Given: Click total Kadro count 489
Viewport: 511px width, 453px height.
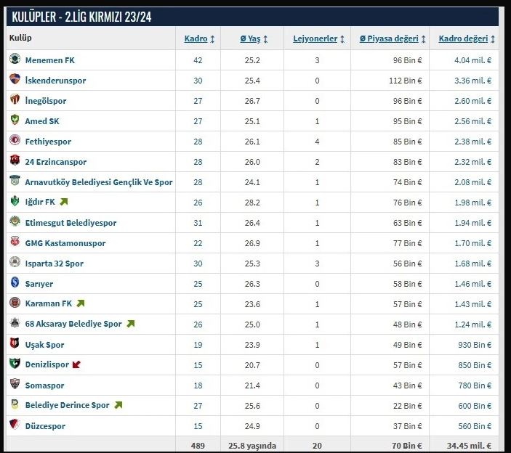Looking at the screenshot, I should [x=198, y=446].
